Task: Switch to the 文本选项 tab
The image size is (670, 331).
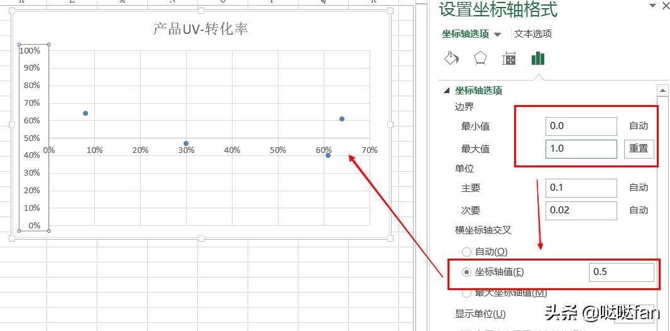Action: (533, 34)
